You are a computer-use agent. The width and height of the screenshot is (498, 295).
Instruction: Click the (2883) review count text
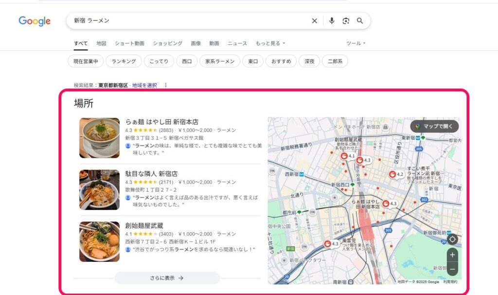click(166, 130)
